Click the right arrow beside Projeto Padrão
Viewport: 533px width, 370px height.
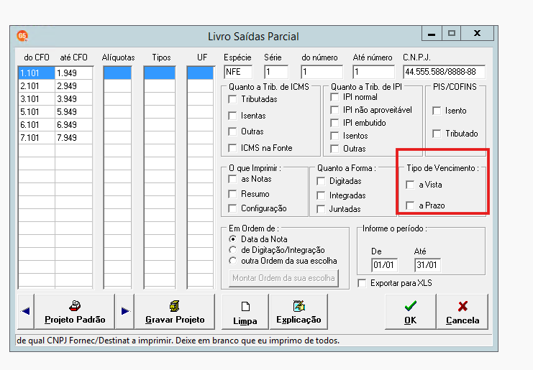pos(125,311)
